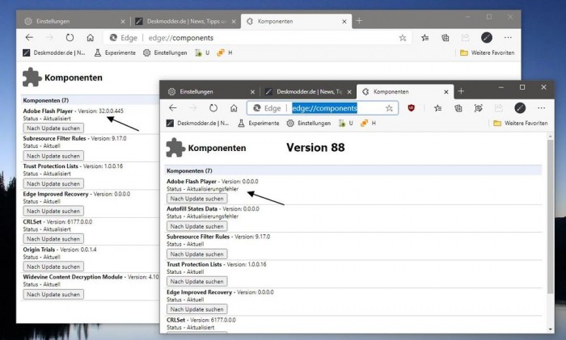Click the star icon in front address bar
This screenshot has width=566, height=340.
coord(389,107)
